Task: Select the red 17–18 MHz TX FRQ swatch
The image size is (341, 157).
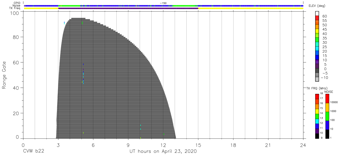Action: coord(317,97)
